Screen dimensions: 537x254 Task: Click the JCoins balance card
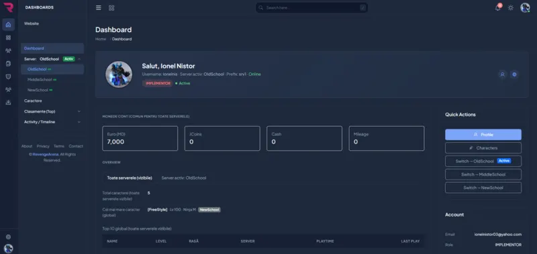click(222, 138)
